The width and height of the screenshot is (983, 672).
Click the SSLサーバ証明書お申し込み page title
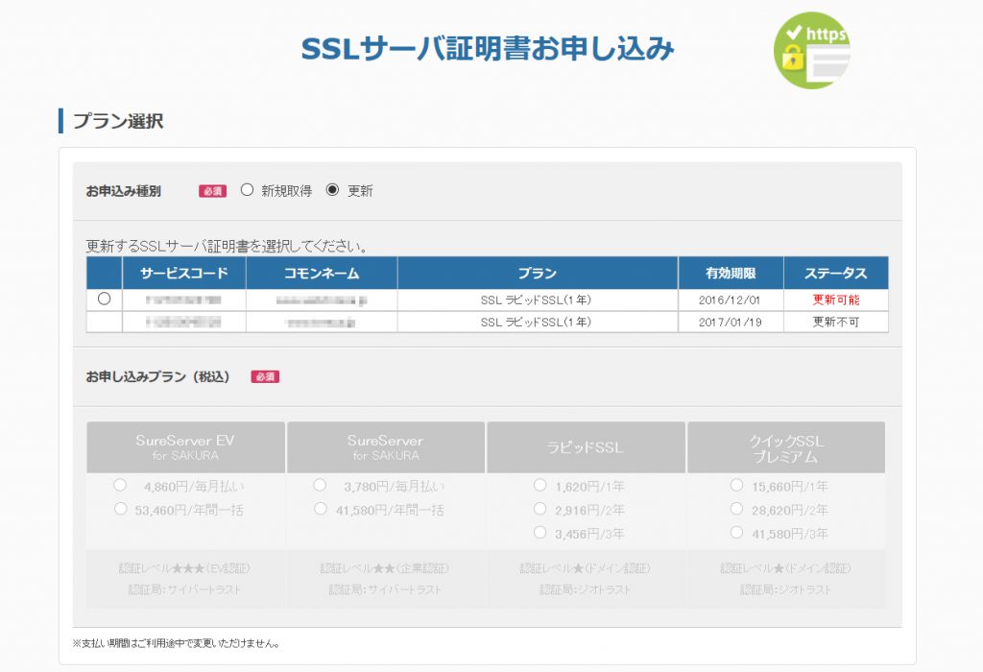point(488,49)
